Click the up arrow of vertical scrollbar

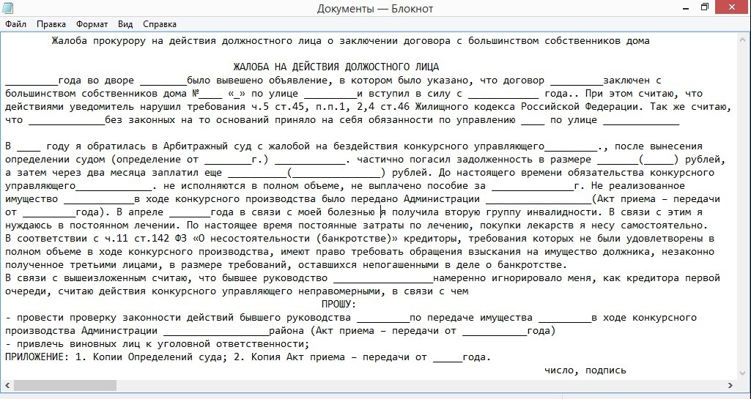743,39
